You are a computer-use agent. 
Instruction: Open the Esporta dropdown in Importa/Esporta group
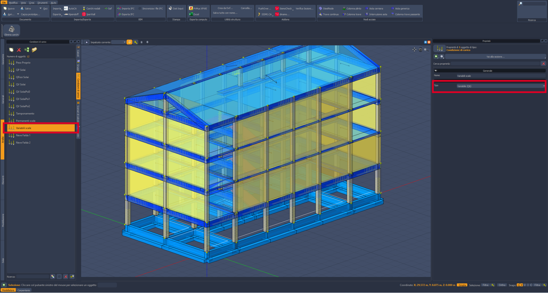57,14
